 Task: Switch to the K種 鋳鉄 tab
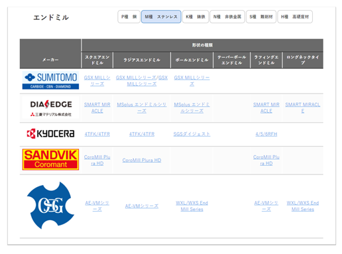coord(196,17)
